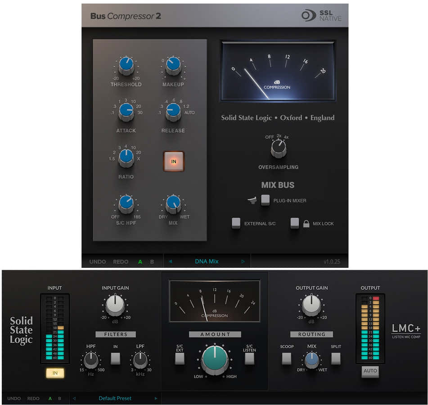428x405 pixels.
Task: Click the plug-in mixer fader icon
Action: [x=252, y=201]
